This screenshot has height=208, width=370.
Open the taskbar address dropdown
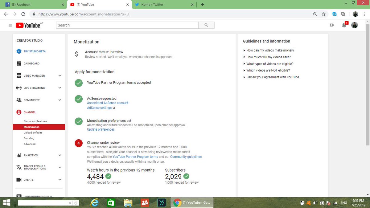tap(70, 203)
